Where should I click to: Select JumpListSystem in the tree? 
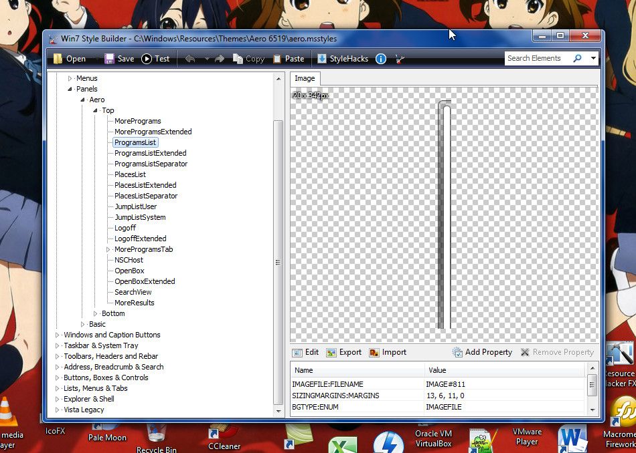[140, 217]
